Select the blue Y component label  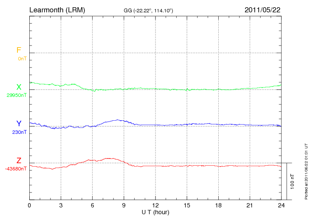[19, 124]
